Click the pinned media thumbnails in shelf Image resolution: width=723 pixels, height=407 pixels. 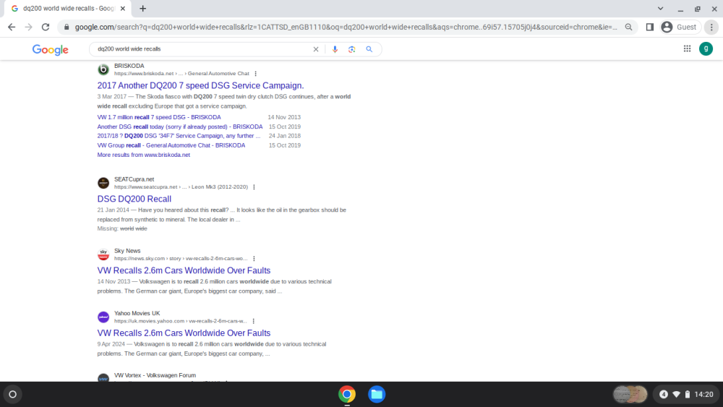point(630,394)
